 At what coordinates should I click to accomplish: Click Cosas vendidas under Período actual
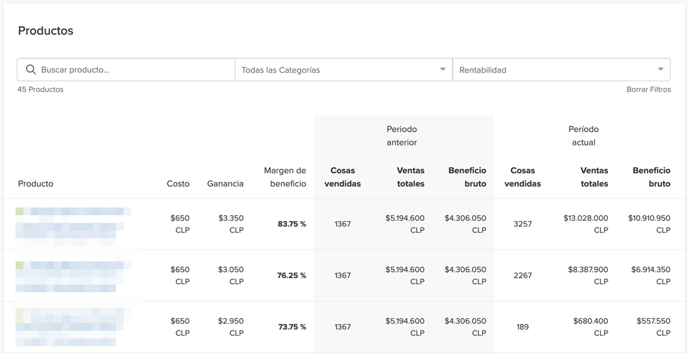(522, 177)
